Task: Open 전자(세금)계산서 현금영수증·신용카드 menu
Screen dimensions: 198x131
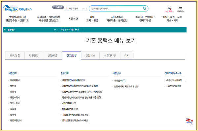Action: [x=17, y=19]
